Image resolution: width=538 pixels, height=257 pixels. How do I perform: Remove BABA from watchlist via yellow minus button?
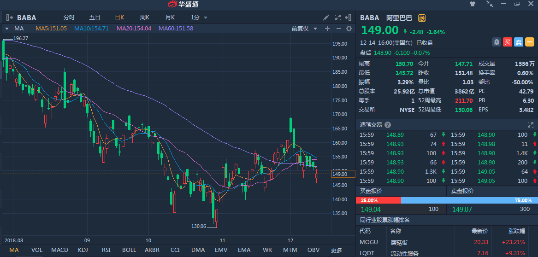click(530, 42)
